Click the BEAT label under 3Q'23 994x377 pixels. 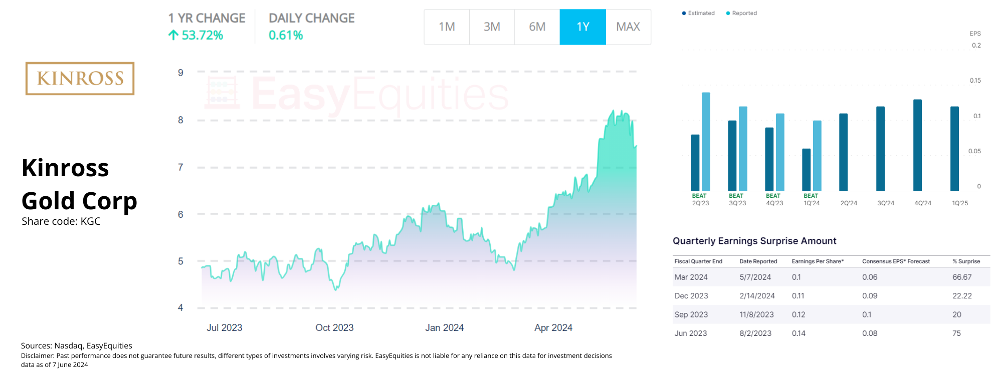coord(736,196)
